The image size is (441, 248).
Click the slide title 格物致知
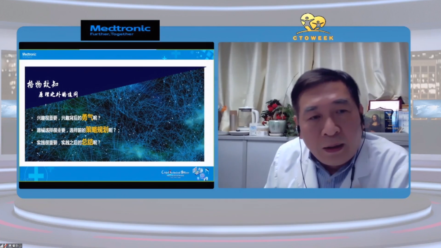tap(42, 85)
